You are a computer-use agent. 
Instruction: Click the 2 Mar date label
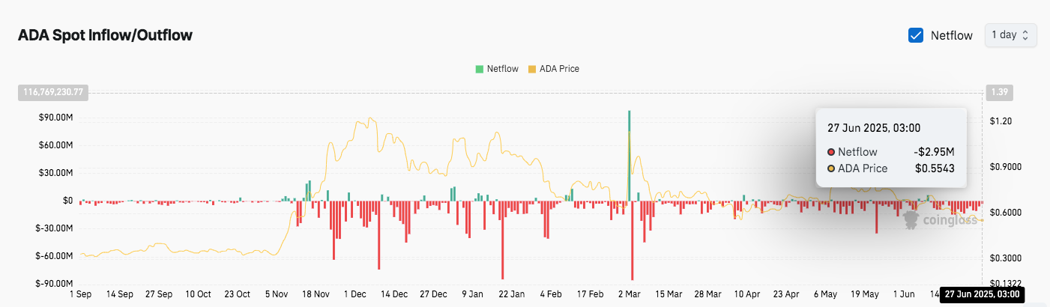pyautogui.click(x=630, y=294)
